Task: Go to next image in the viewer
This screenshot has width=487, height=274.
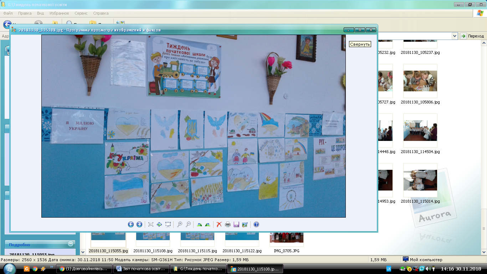Action: (139, 224)
